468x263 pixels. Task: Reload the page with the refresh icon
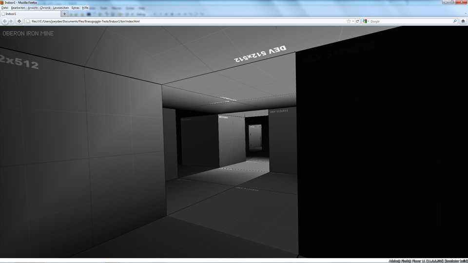(357, 21)
